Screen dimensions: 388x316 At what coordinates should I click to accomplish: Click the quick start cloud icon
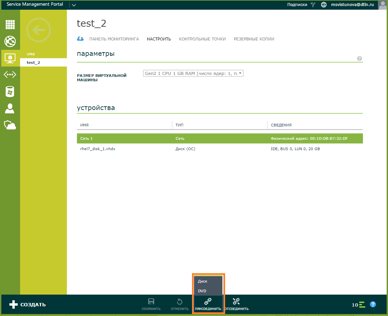click(80, 39)
